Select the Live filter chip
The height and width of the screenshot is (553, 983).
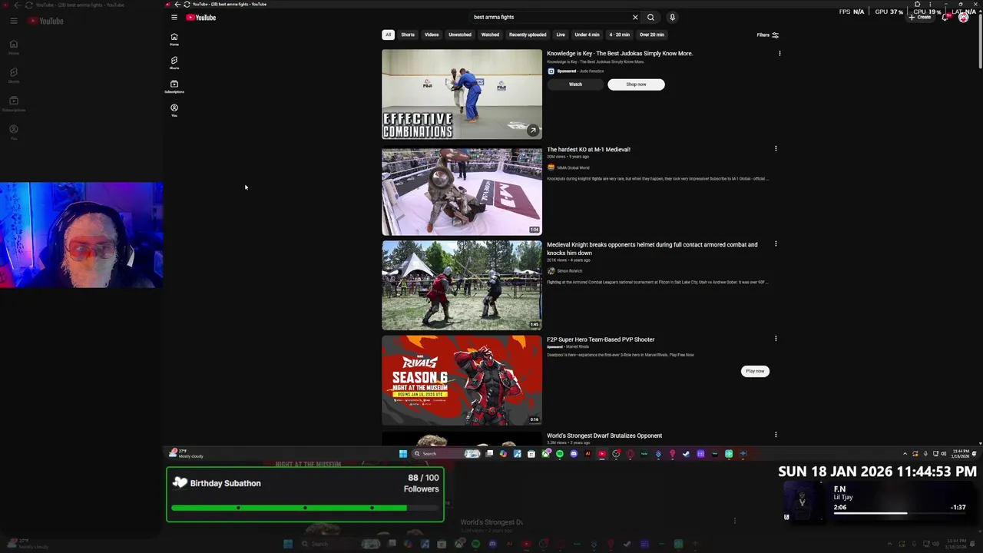tap(561, 35)
